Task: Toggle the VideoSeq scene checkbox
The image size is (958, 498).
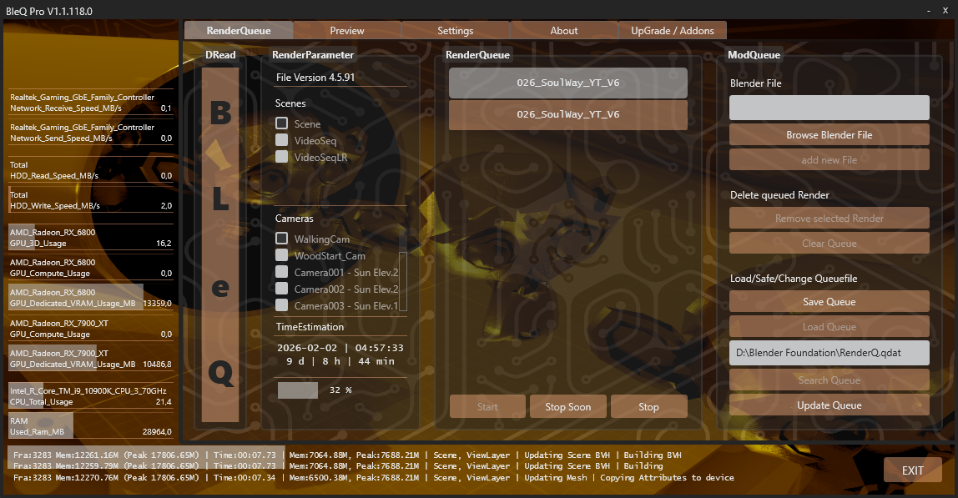Action: [282, 140]
